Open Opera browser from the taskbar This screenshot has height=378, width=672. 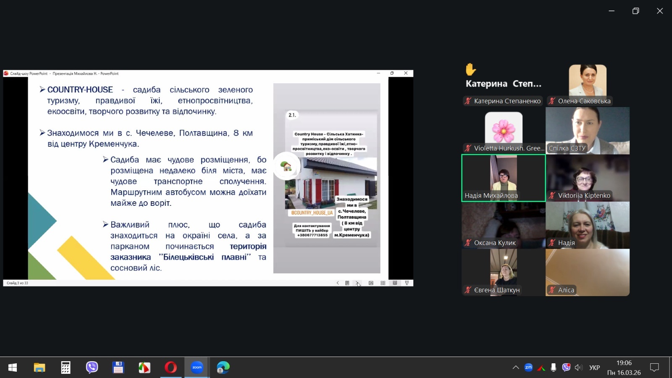point(171,367)
